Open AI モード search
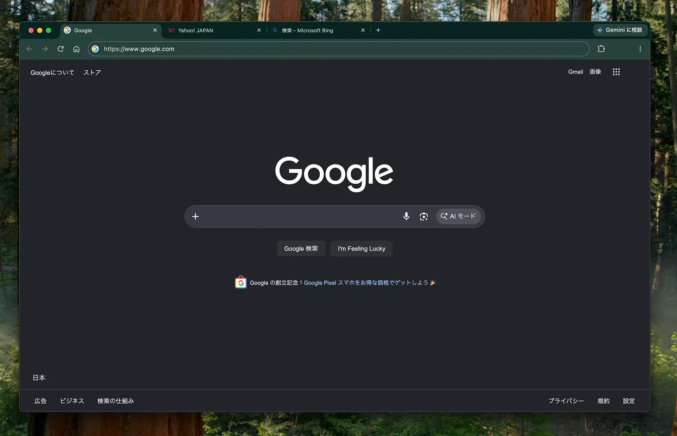 pyautogui.click(x=459, y=216)
